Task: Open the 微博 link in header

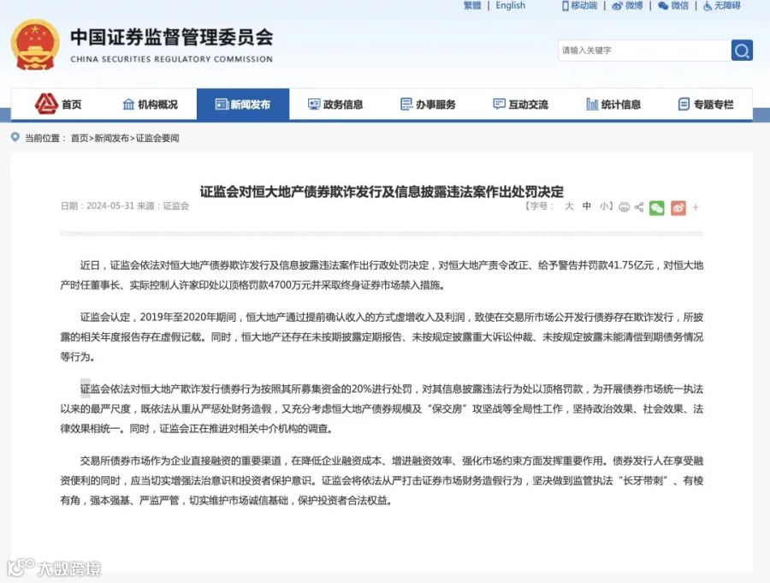Action: 628,5
